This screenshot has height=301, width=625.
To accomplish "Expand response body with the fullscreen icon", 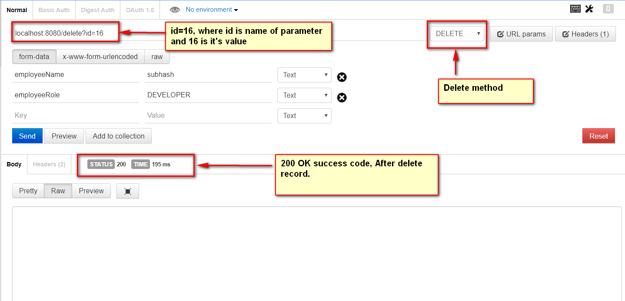I will tap(127, 191).
